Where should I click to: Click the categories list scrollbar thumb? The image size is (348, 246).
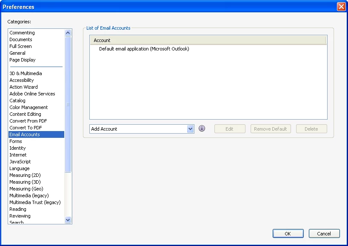click(68, 104)
